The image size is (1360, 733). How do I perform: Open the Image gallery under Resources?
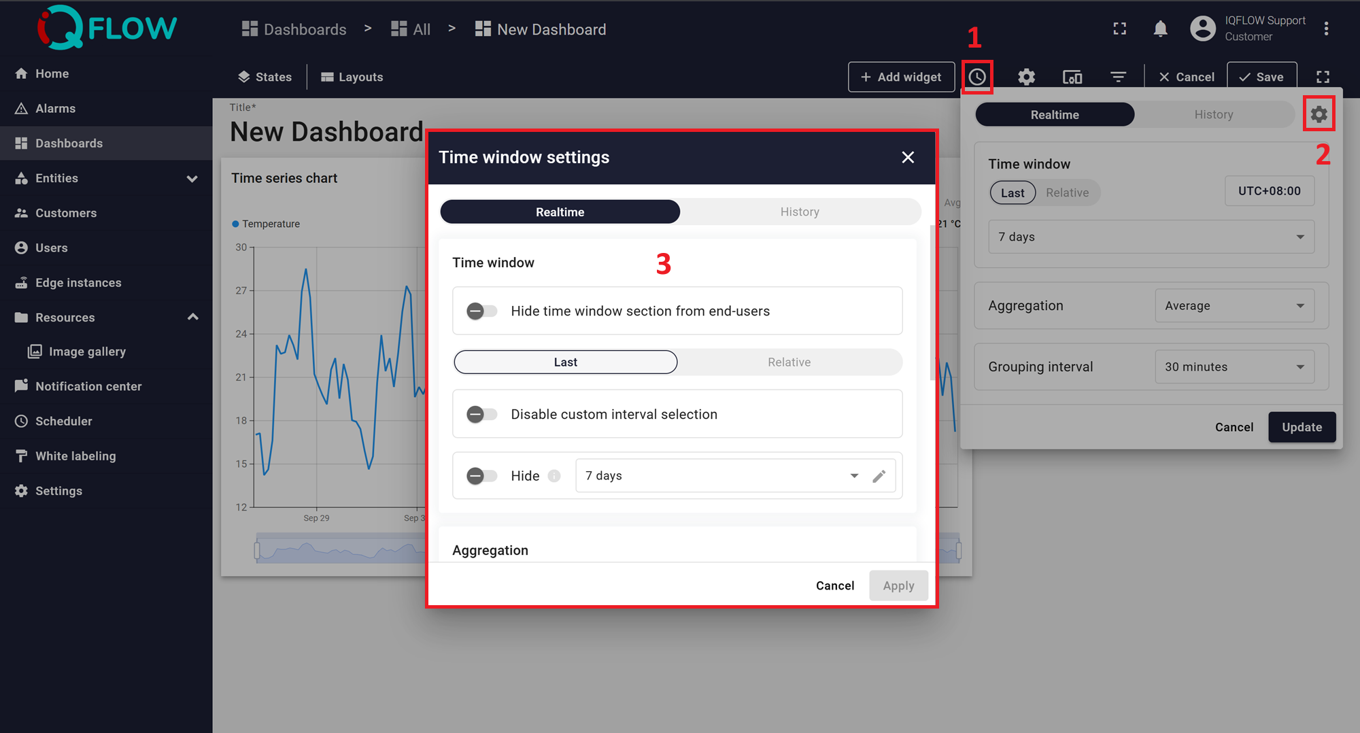click(86, 351)
